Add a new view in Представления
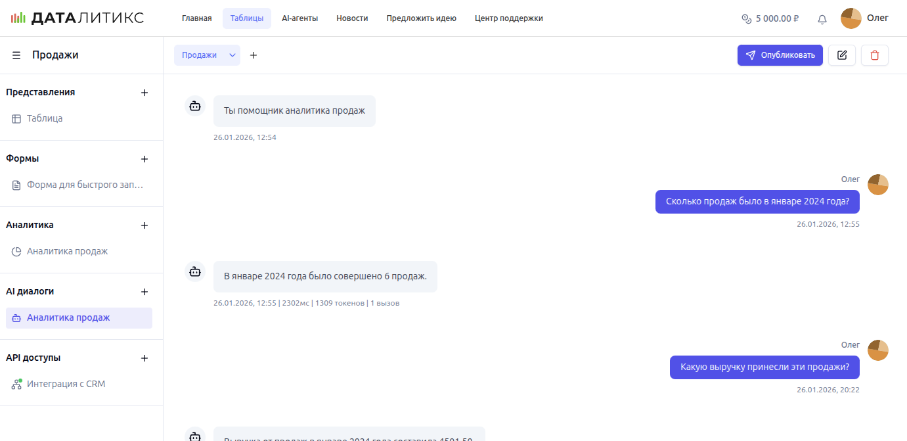The image size is (907, 441). point(144,93)
